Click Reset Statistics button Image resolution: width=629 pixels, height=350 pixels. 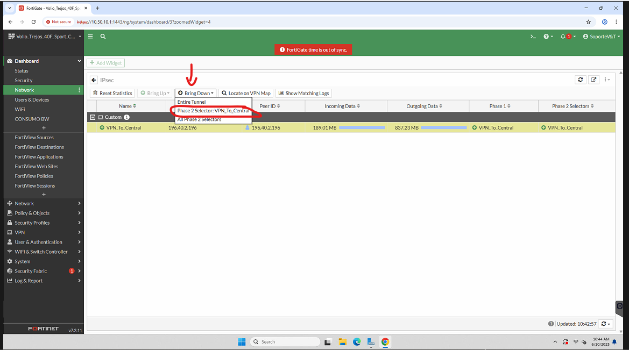[x=112, y=94]
